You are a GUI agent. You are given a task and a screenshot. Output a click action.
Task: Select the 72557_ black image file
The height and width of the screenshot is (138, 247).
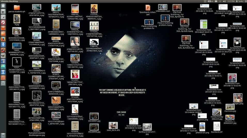pos(17,65)
